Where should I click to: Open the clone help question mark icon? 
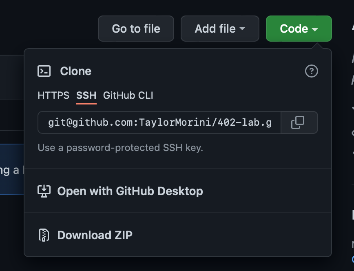pyautogui.click(x=311, y=71)
